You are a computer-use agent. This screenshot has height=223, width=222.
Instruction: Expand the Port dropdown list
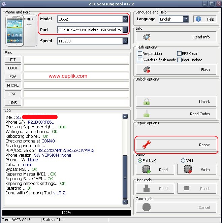(x=125, y=30)
